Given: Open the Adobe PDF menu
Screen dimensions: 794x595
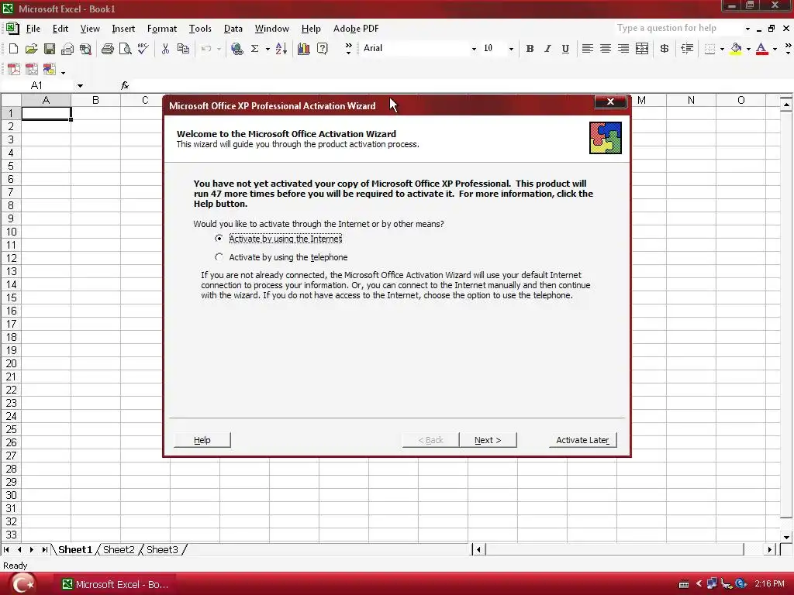Looking at the screenshot, I should 356,29.
